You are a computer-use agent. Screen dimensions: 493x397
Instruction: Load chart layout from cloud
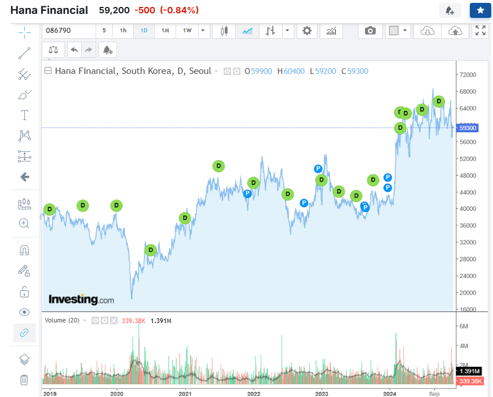[428, 31]
